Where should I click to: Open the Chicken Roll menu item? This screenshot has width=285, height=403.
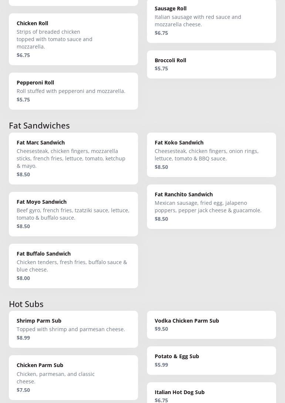73,39
